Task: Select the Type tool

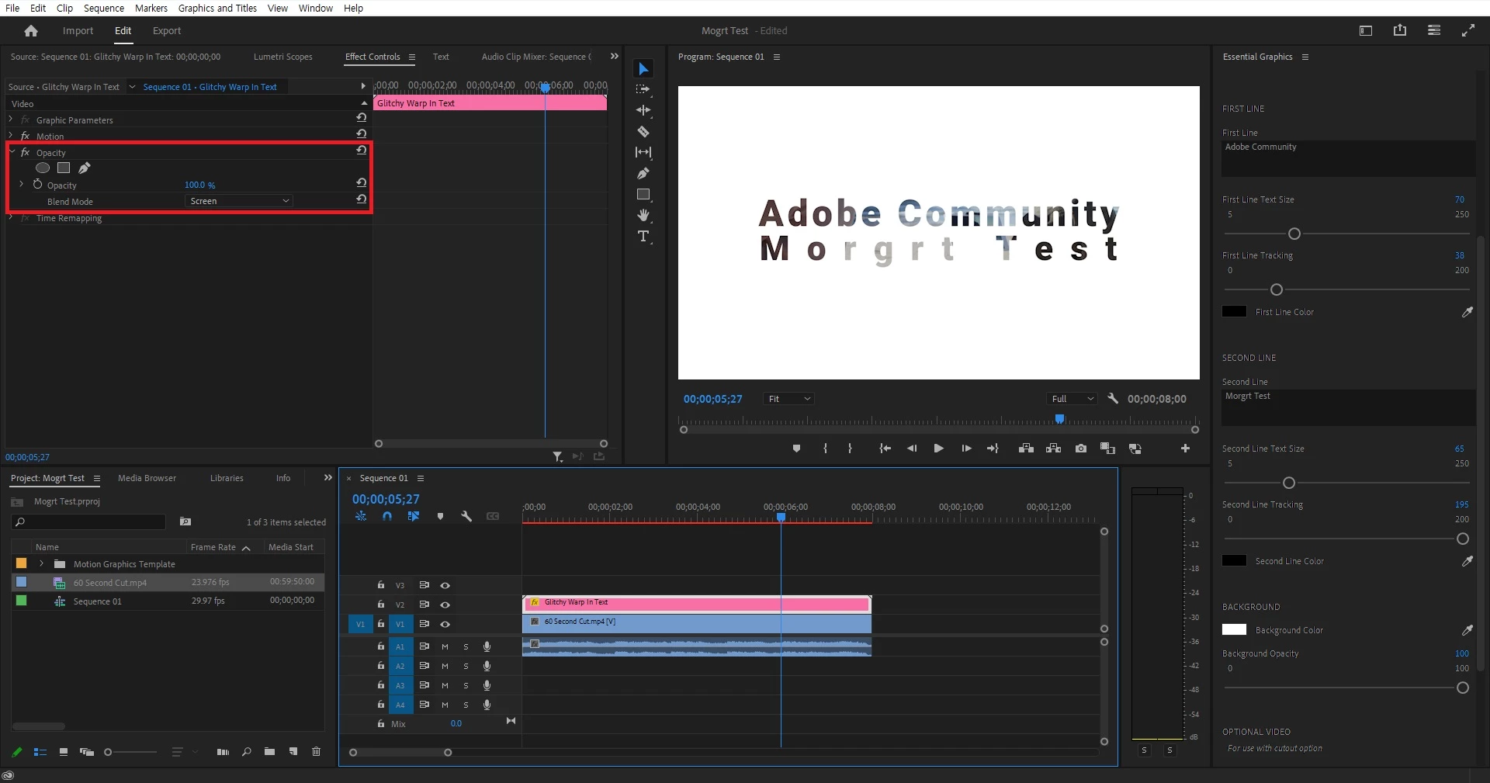Action: (643, 236)
